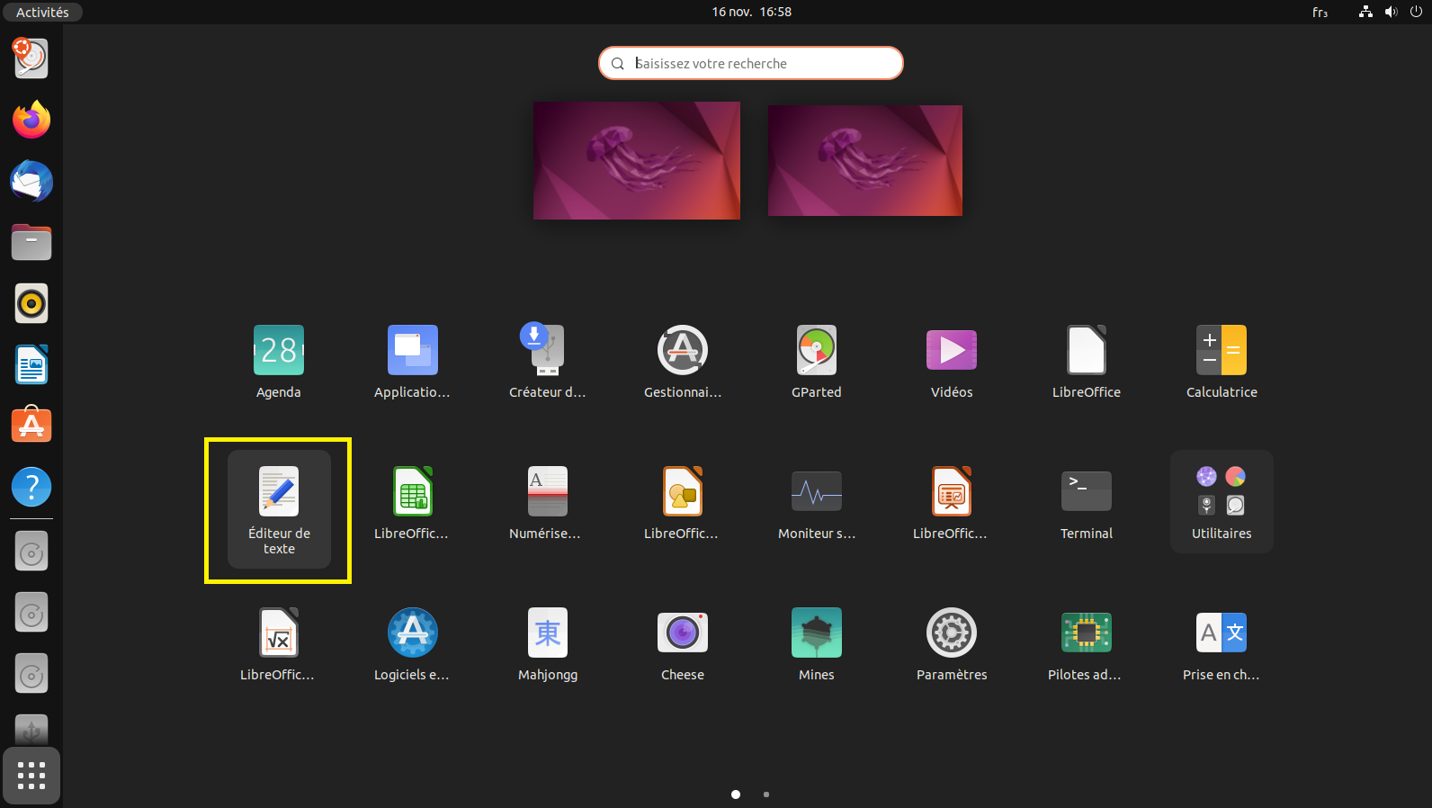
Task: Open the system menu power icon
Action: pos(1416,12)
